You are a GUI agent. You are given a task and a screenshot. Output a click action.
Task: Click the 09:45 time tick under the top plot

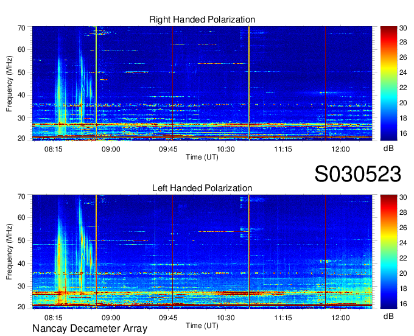[168, 149]
